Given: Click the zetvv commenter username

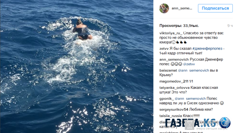Looking at the screenshot, I should (x=164, y=48).
